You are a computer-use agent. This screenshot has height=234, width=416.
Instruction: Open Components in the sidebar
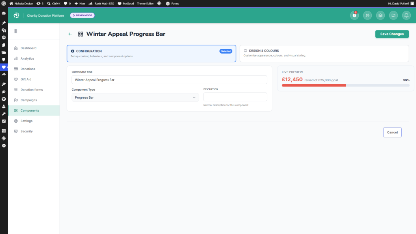[x=34, y=110]
